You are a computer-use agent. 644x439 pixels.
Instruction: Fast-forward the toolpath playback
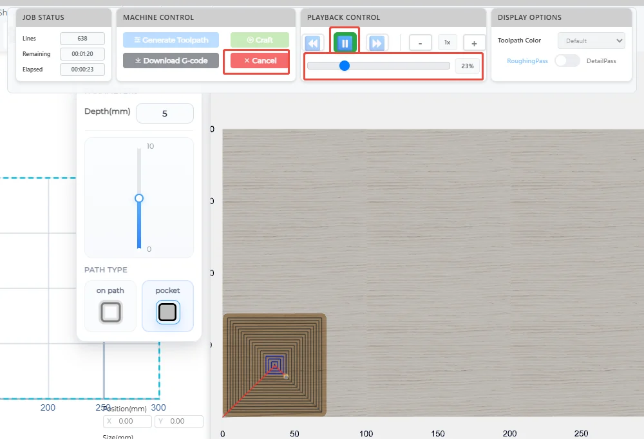(x=377, y=43)
